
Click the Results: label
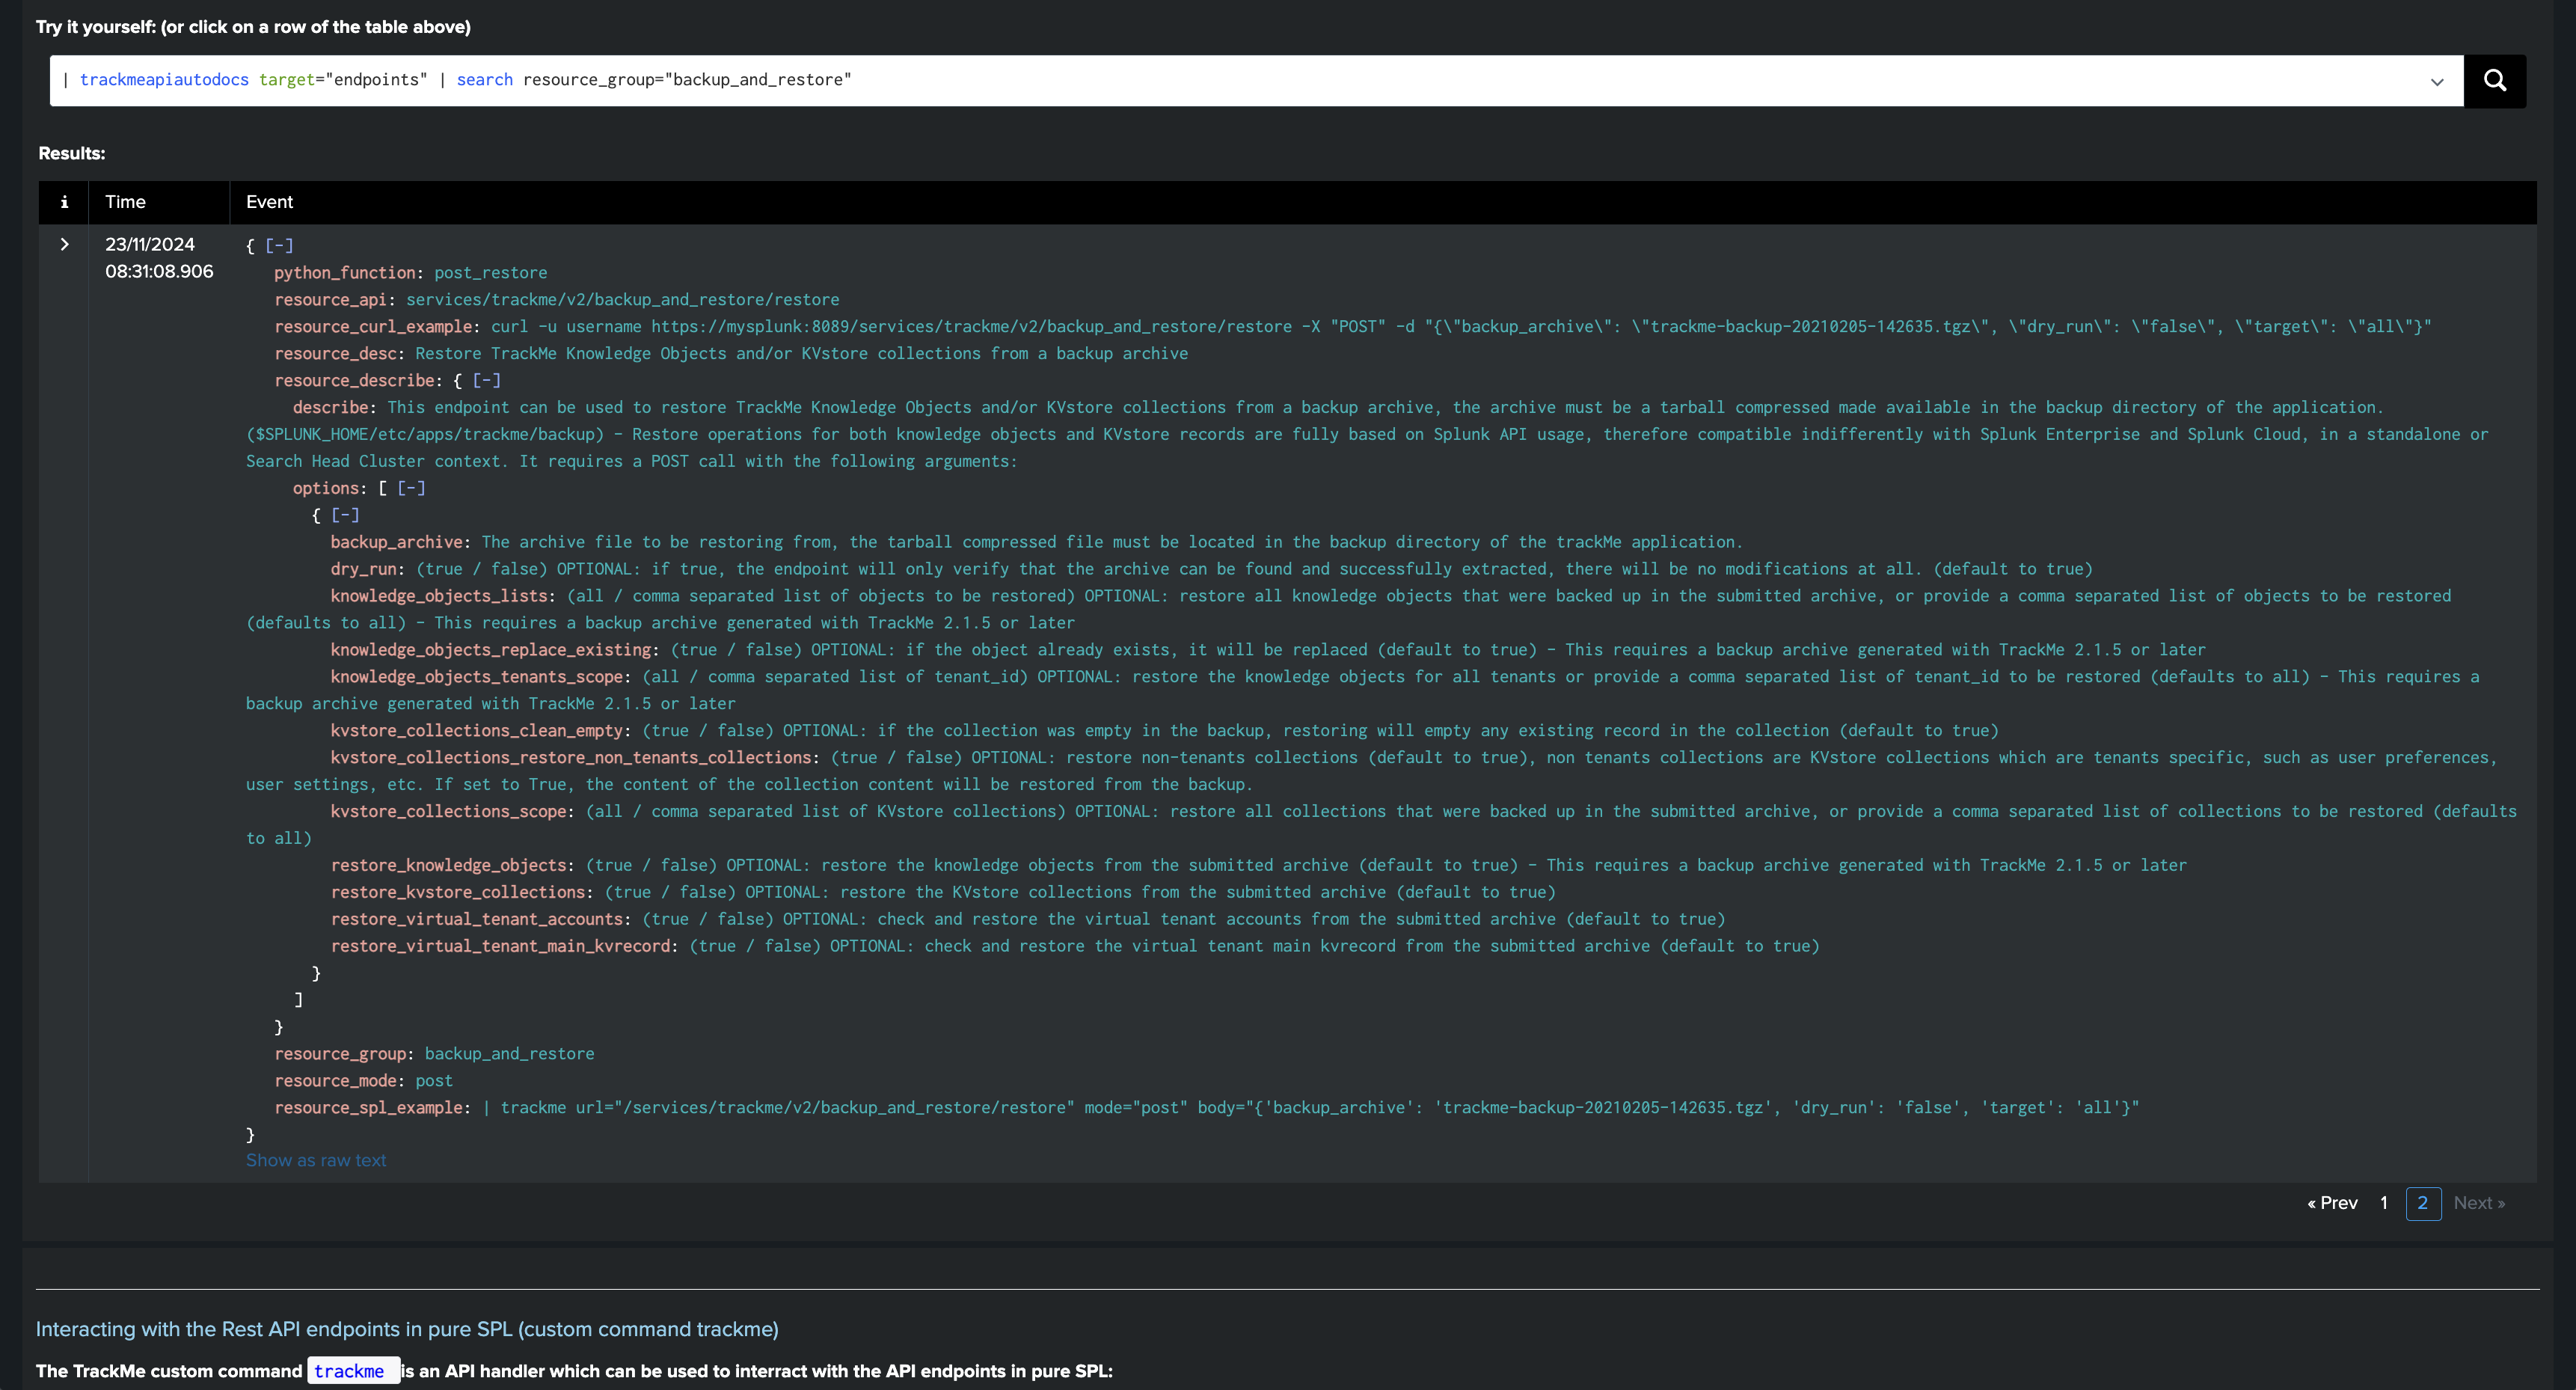[72, 154]
